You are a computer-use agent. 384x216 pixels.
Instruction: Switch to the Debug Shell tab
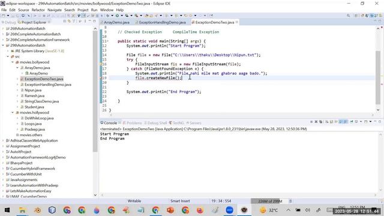pos(155,122)
